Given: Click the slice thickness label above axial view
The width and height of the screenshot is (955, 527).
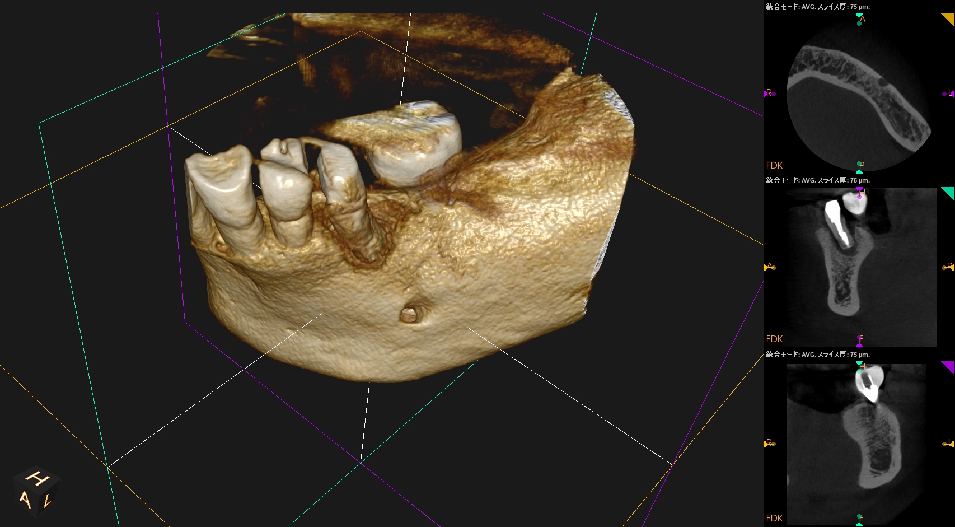Looking at the screenshot, I should point(817,7).
